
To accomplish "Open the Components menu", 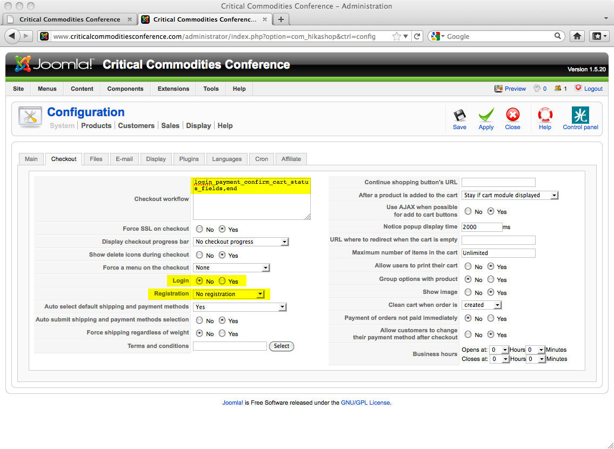I will 125,89.
